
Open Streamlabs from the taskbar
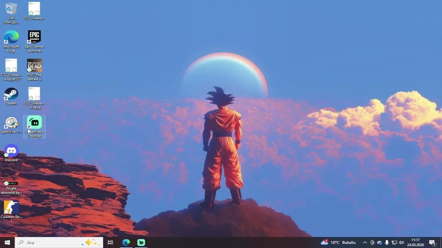coord(141,242)
